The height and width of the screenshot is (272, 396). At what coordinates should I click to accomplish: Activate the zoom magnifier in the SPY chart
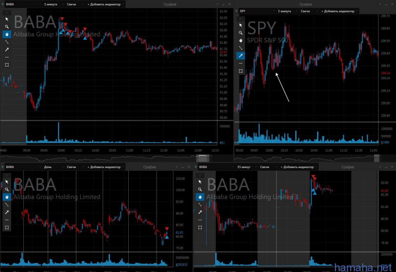pyautogui.click(x=240, y=33)
